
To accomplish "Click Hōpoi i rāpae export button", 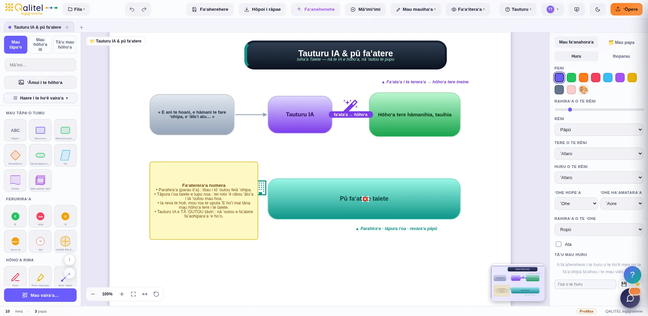I will pyautogui.click(x=262, y=9).
